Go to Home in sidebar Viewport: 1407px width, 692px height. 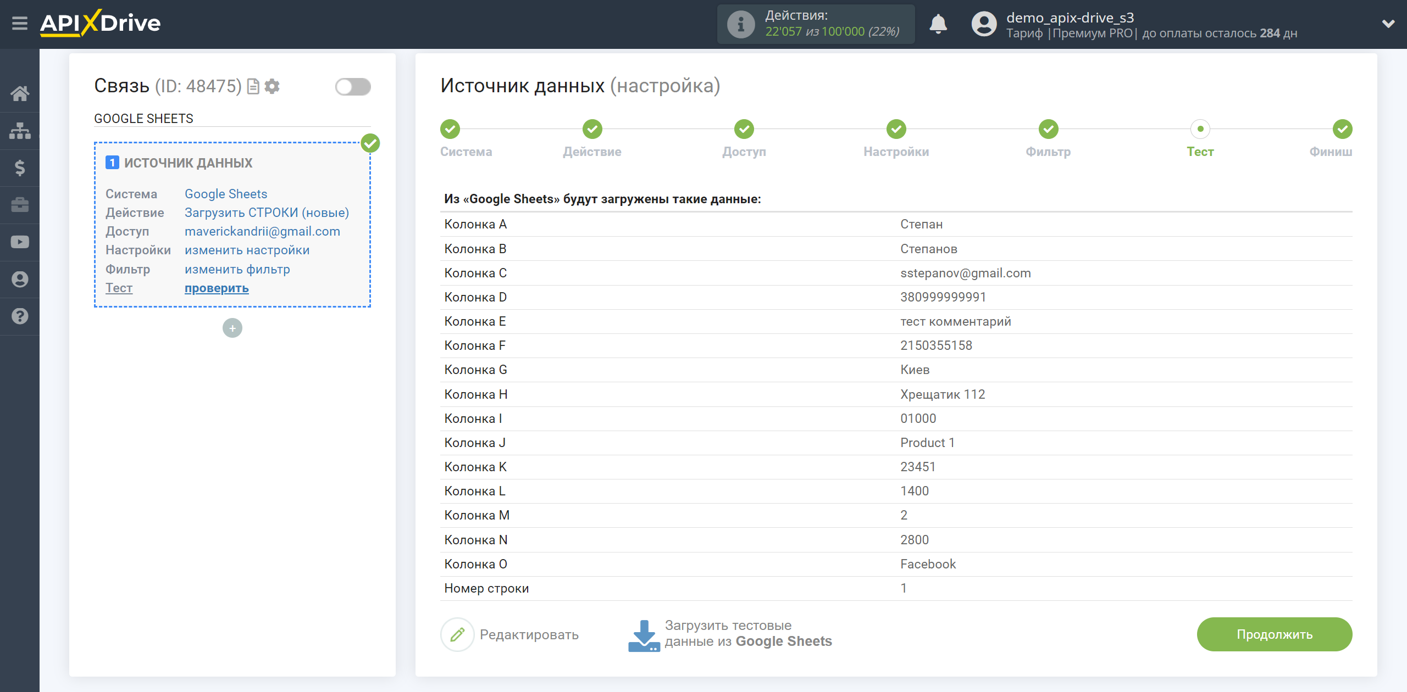20,93
